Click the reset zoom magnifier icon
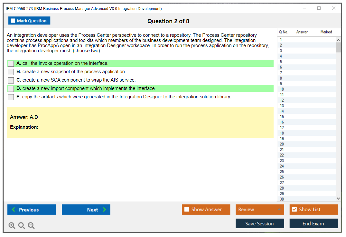 22,226
